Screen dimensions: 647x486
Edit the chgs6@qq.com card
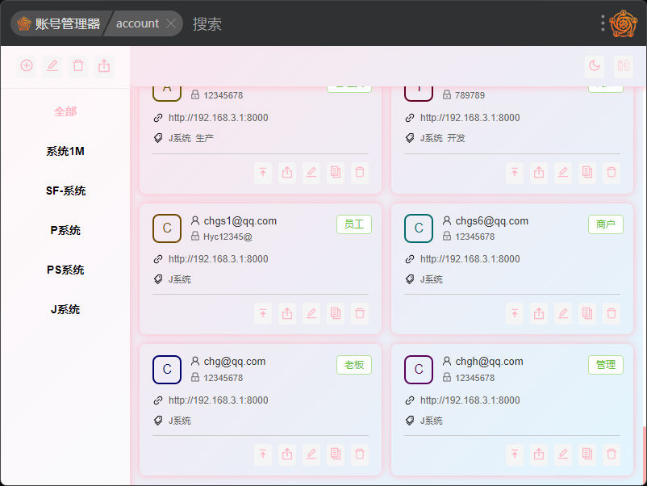563,313
